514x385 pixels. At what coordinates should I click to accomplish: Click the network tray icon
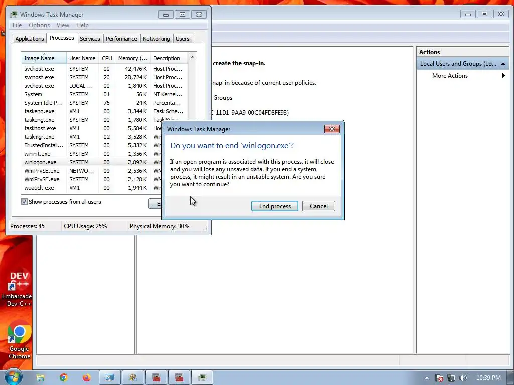click(x=451, y=378)
